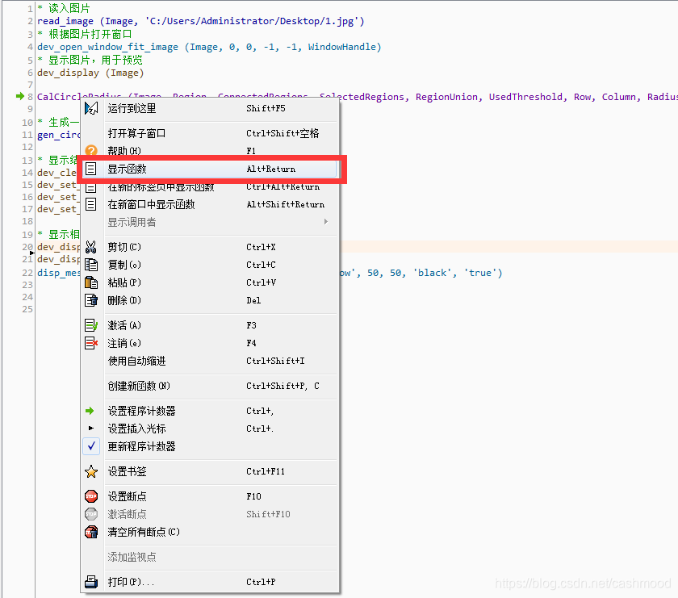Click the document icon beside 在新窗口中显示函数
Viewport: 678px width, 598px height.
pyautogui.click(x=90, y=204)
